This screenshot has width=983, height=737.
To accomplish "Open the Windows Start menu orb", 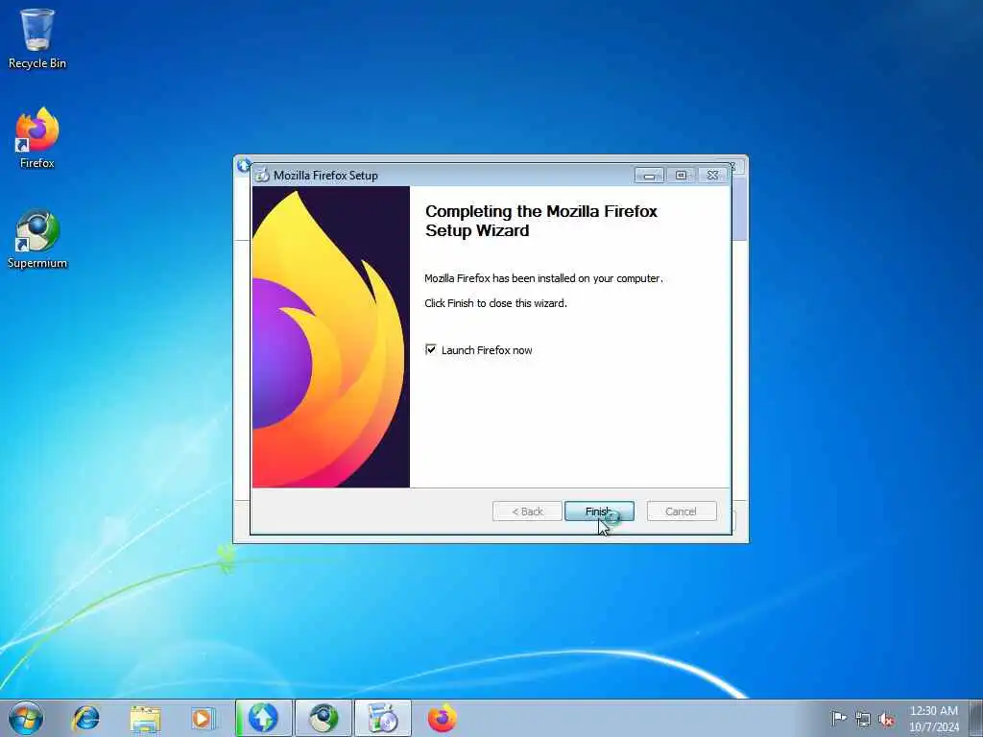I will (26, 718).
